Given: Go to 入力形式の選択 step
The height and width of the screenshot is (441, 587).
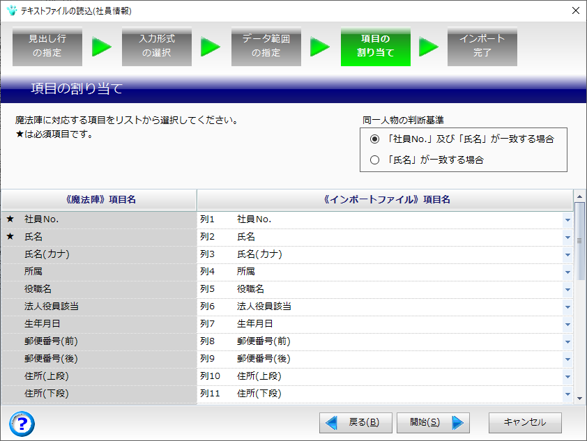Looking at the screenshot, I should [157, 46].
